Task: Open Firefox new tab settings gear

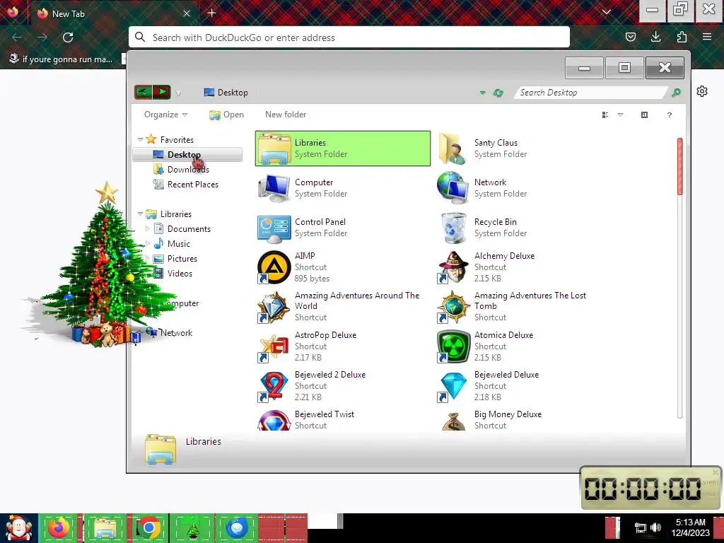Action: pyautogui.click(x=702, y=91)
